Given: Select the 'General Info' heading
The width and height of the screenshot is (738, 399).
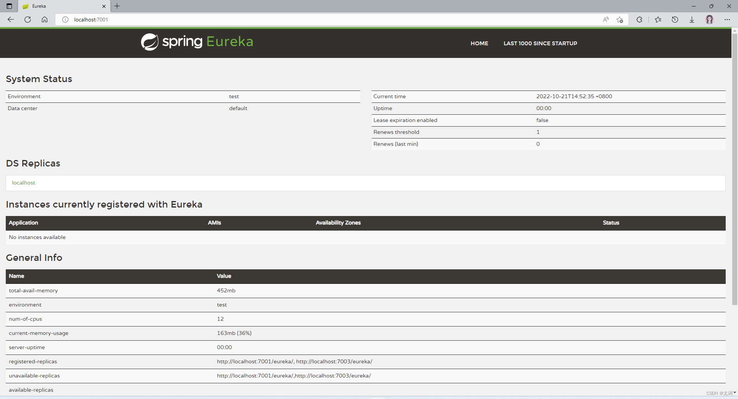Looking at the screenshot, I should click(34, 258).
